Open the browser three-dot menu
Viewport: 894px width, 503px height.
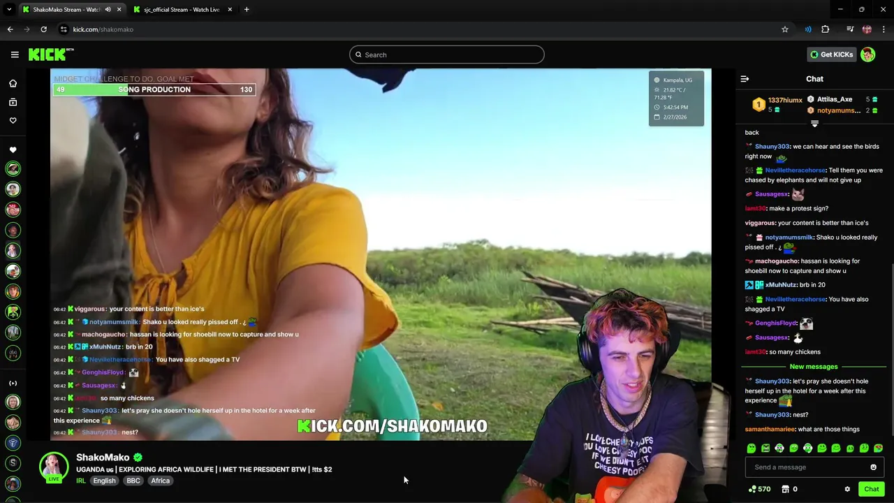(884, 29)
